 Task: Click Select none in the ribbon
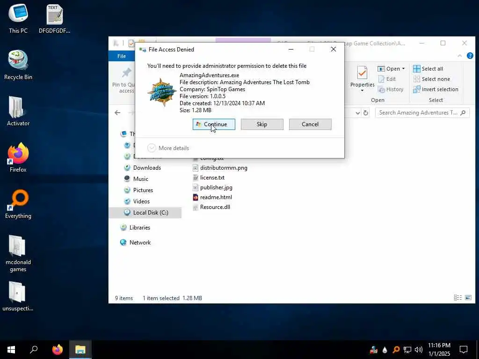[x=431, y=79]
